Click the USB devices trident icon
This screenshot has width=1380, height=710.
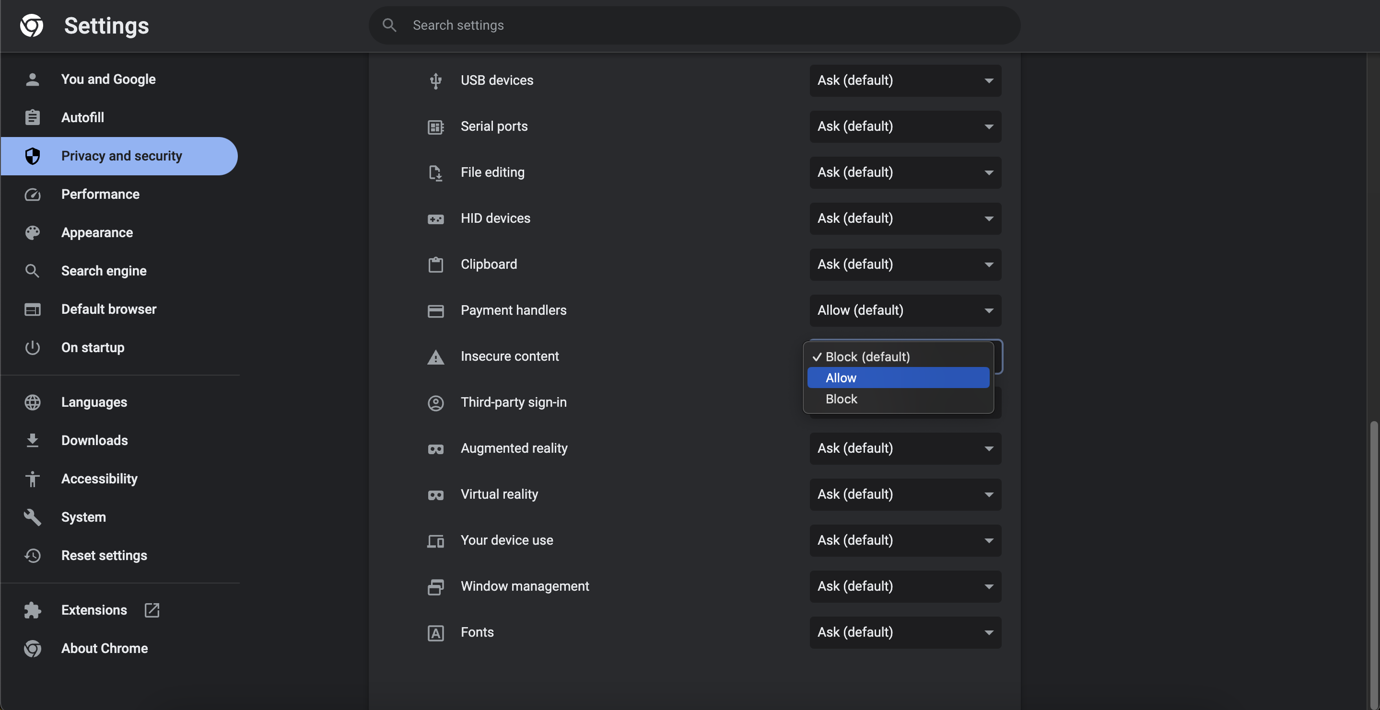(435, 81)
